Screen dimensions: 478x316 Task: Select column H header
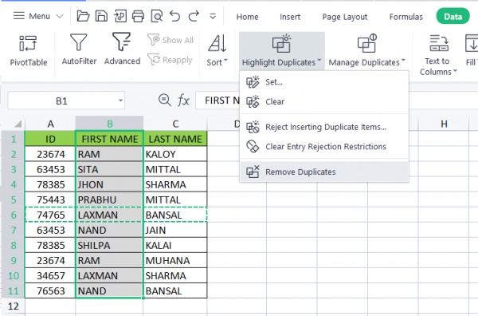coord(444,124)
